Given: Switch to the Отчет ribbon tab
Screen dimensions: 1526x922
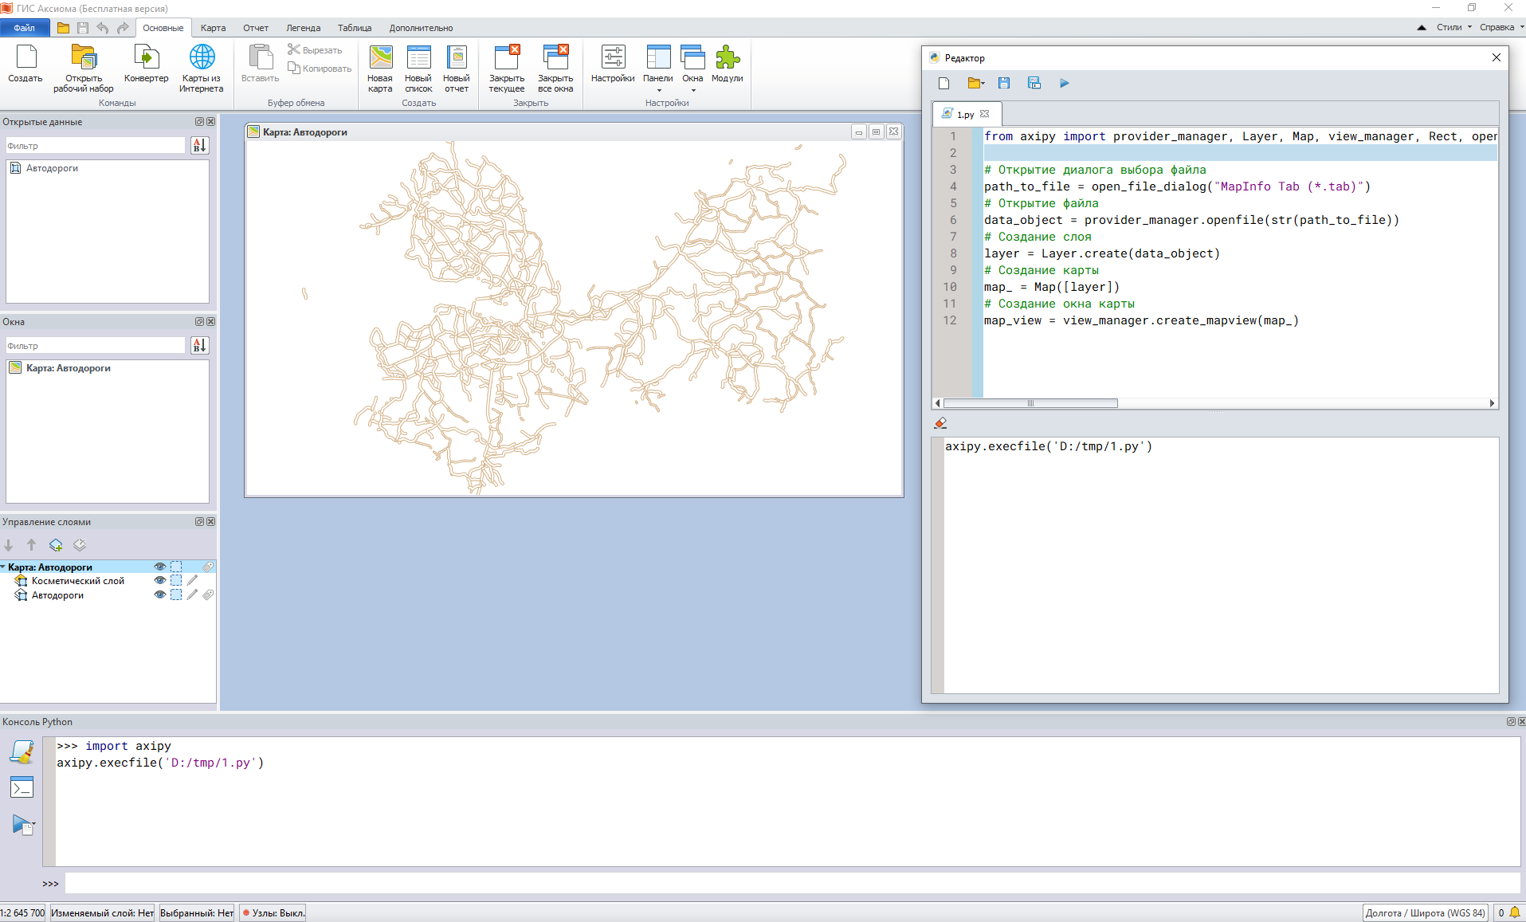Looking at the screenshot, I should coord(256,28).
